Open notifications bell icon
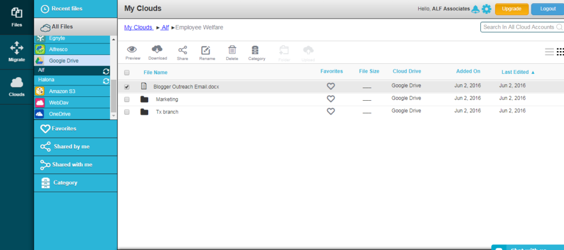Screen dimensions: 564x250 [x=475, y=9]
